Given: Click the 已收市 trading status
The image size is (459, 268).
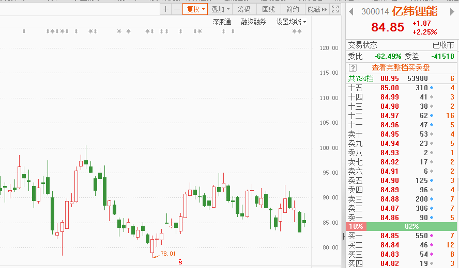Looking at the screenshot, I should (x=443, y=45).
